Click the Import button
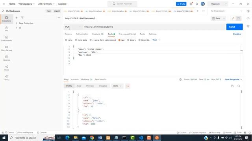 point(57,11)
